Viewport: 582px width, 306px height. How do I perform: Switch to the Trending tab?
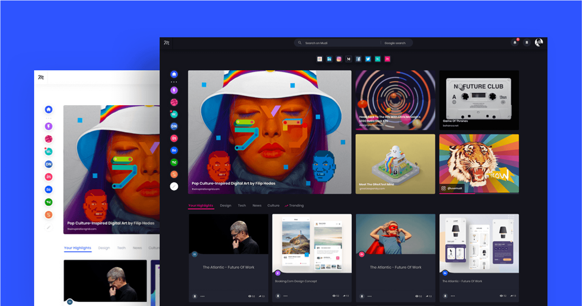[x=294, y=205]
